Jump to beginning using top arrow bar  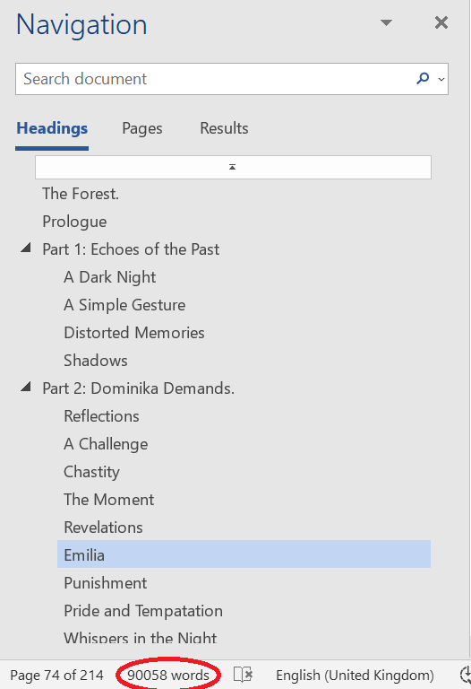click(233, 167)
